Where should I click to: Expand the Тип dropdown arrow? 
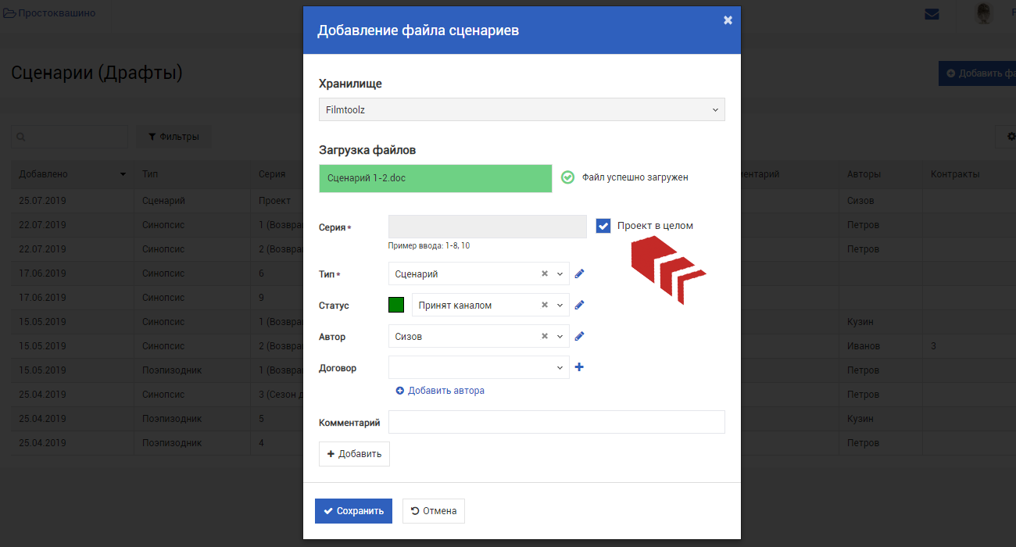(560, 274)
